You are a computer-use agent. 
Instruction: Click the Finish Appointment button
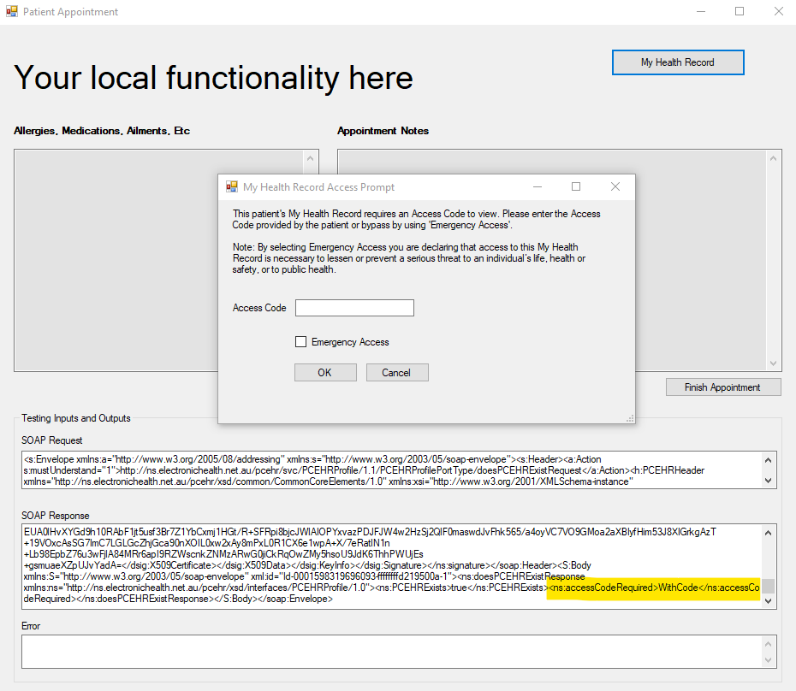pos(722,387)
